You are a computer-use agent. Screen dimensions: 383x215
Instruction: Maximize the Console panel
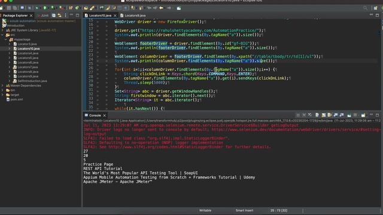pos(378,115)
